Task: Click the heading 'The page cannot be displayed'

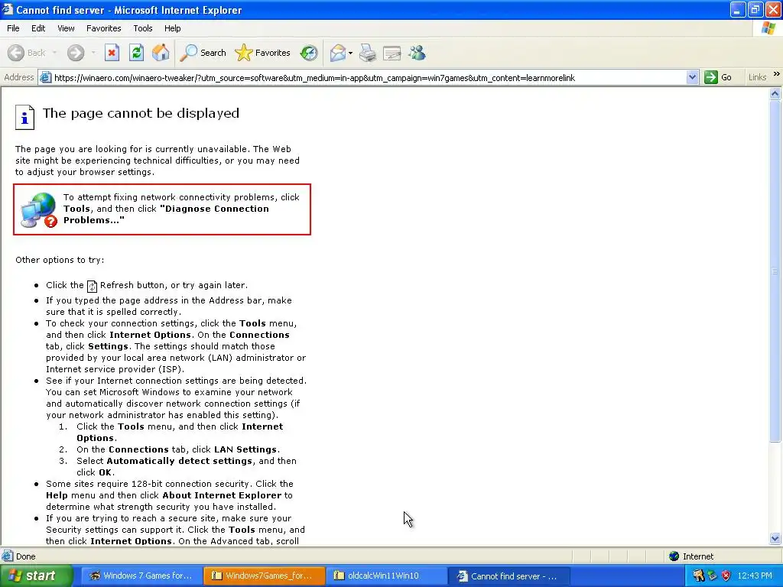Action: [141, 113]
